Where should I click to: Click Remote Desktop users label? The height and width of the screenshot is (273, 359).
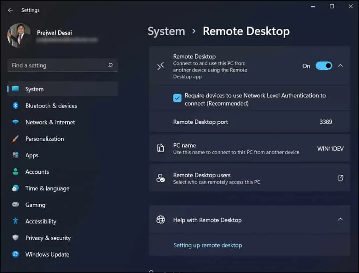[x=202, y=175]
